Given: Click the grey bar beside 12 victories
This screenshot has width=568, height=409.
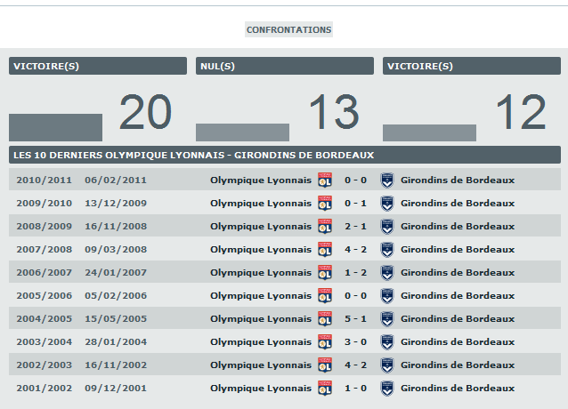Looking at the screenshot, I should (x=429, y=132).
